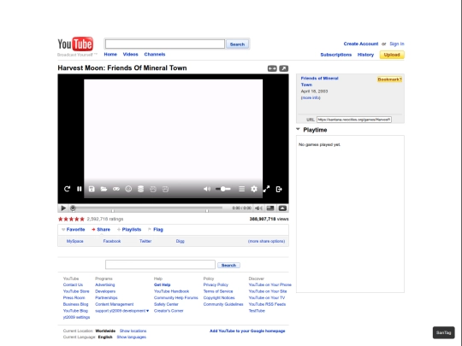462x346 pixels.
Task: Open Subscriptions link
Action: (336, 55)
